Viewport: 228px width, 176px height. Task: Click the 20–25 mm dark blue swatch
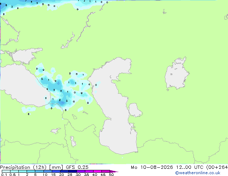point(64,171)
